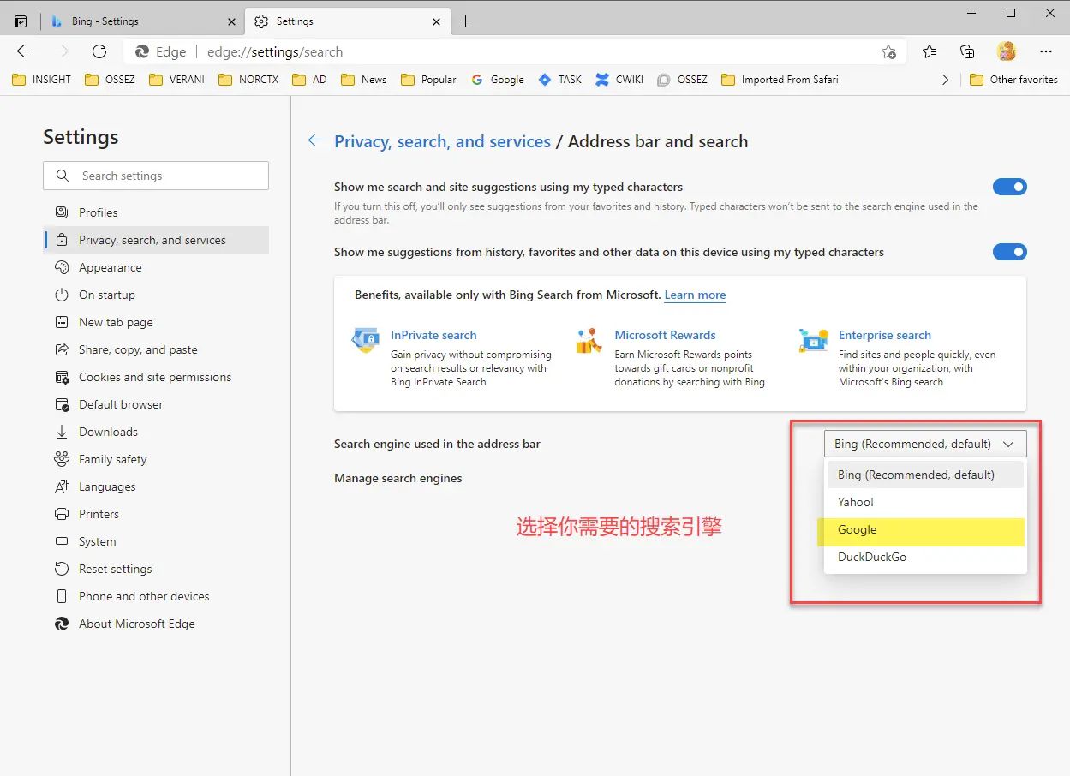
Task: Open the Favorites list icon
Action: (x=930, y=51)
